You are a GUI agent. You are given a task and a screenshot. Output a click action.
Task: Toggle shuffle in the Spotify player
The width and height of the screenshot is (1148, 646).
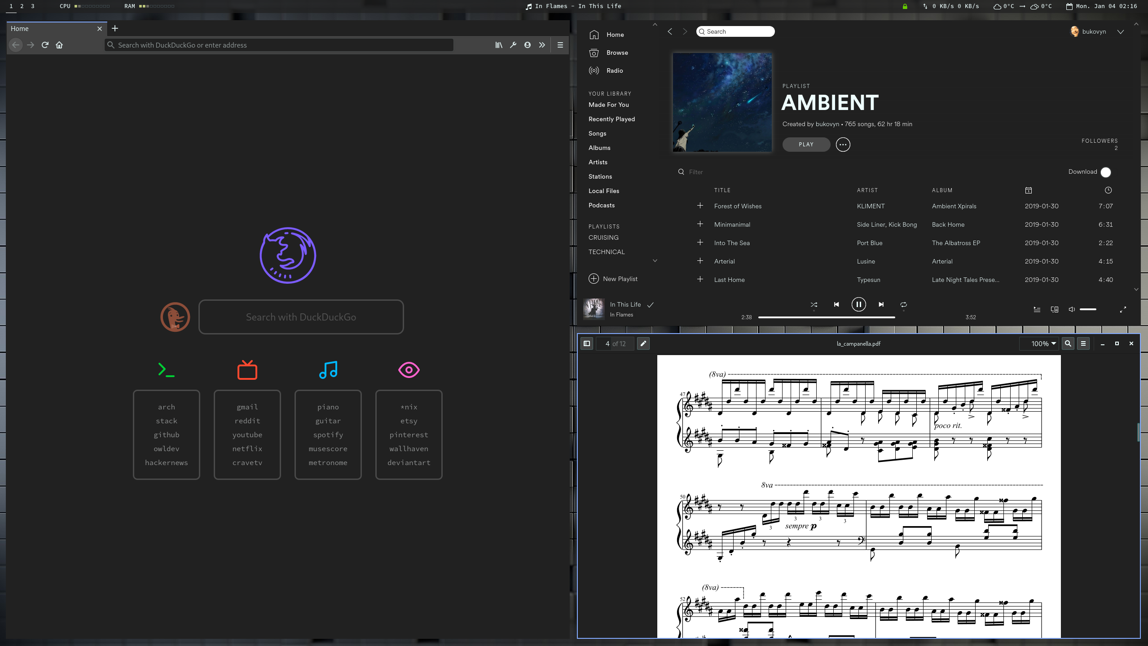[x=814, y=304]
